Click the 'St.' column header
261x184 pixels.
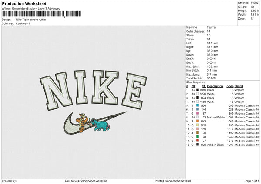tap(204, 86)
